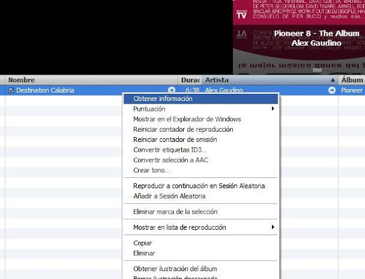Choose Crear tono… menu entry

coord(201,171)
